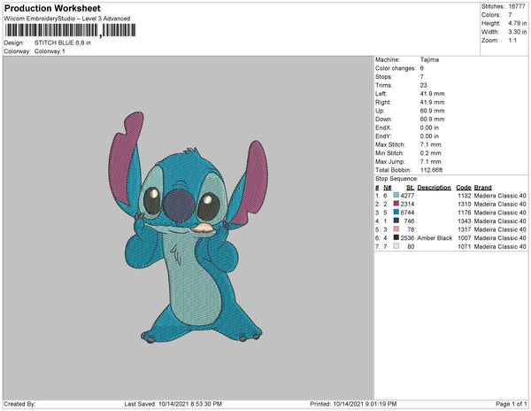Click the black swatch for Amber Black thread

[x=396, y=237]
